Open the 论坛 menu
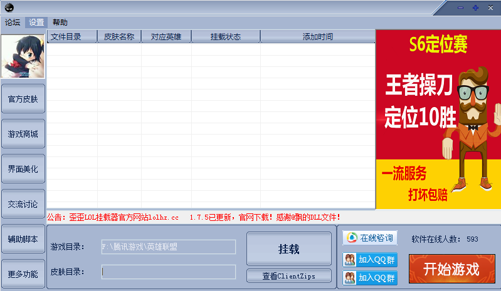This screenshot has height=291, width=501. click(x=13, y=23)
